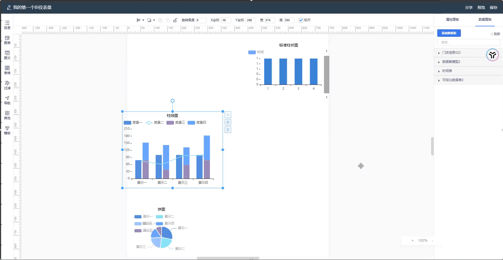Viewport: 503px width, 260px height.
Task: Click the delete trash icon beside 柱线图
Action: pos(228,130)
